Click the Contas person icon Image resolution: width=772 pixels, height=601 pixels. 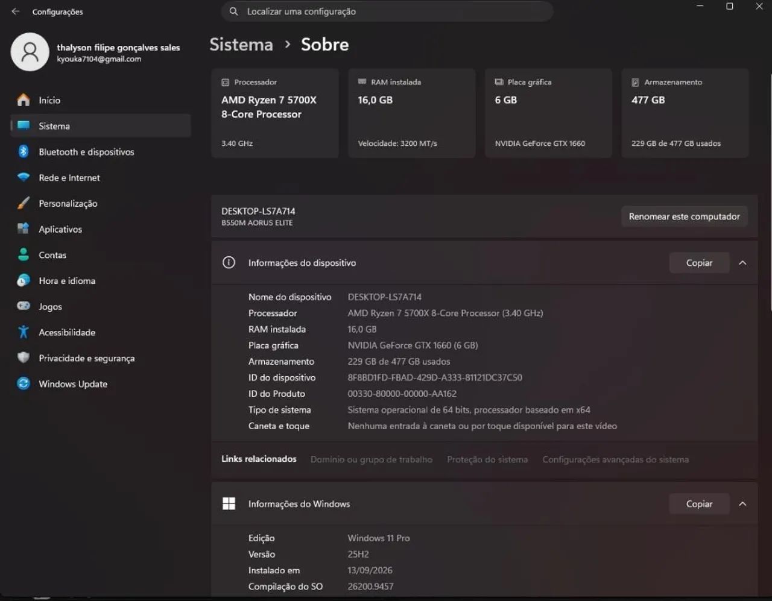tap(24, 255)
